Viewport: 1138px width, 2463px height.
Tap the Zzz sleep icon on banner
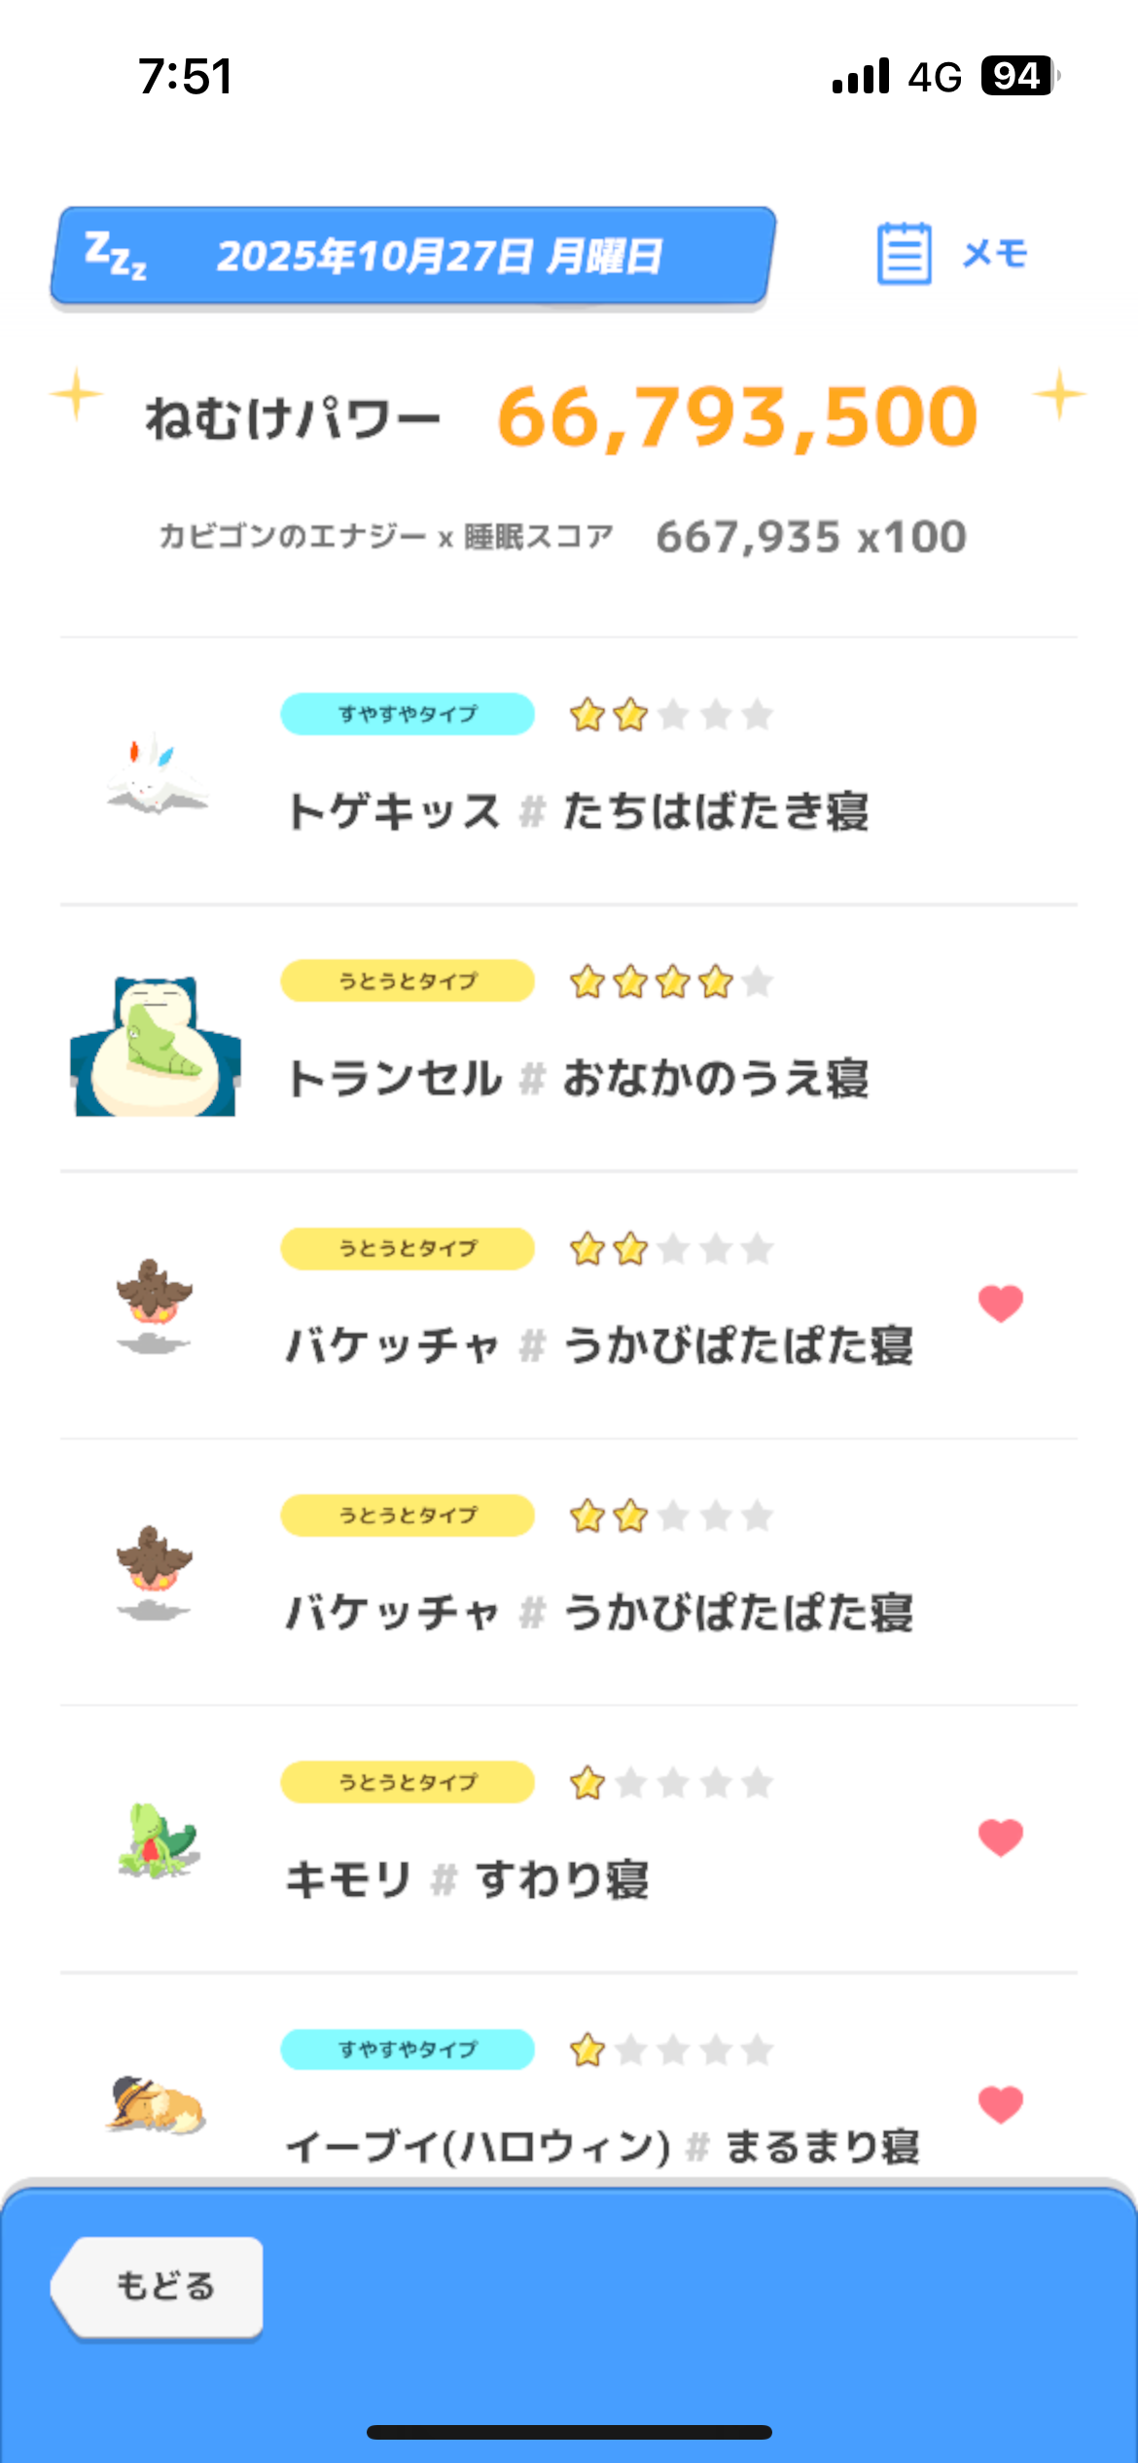click(x=115, y=256)
